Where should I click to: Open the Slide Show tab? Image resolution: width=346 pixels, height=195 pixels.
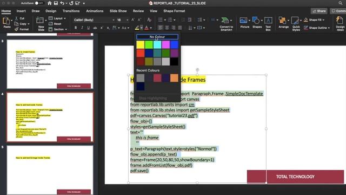coord(118,11)
